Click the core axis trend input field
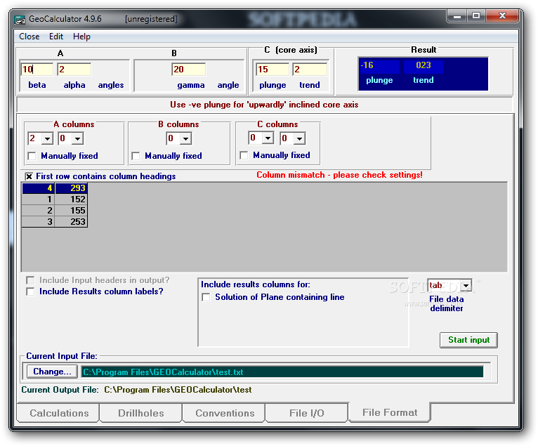The width and height of the screenshot is (538, 446). [x=310, y=70]
